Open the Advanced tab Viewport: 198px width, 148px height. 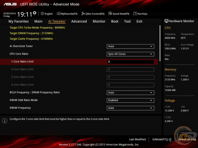click(x=79, y=21)
